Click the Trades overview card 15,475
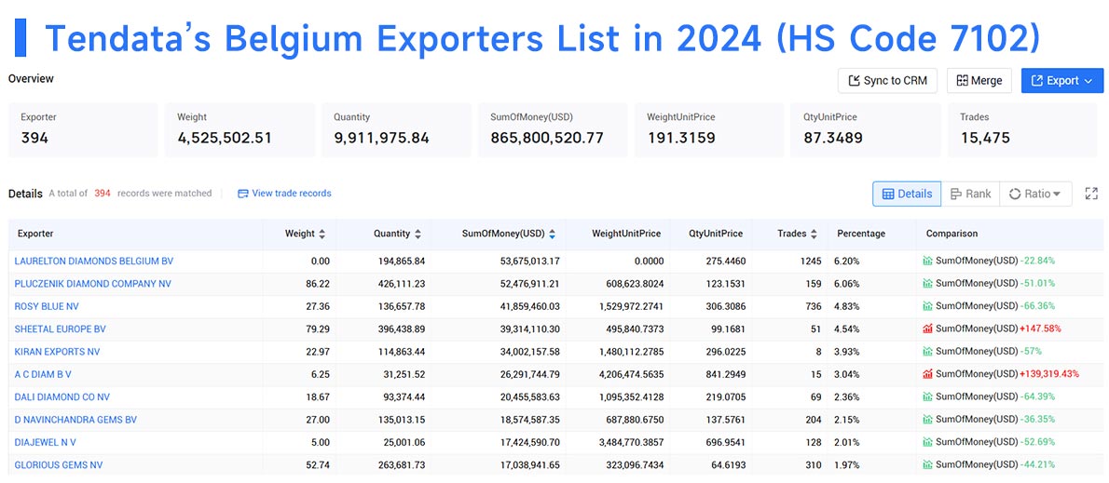Viewport: 1109px width, 483px height. click(x=1022, y=130)
